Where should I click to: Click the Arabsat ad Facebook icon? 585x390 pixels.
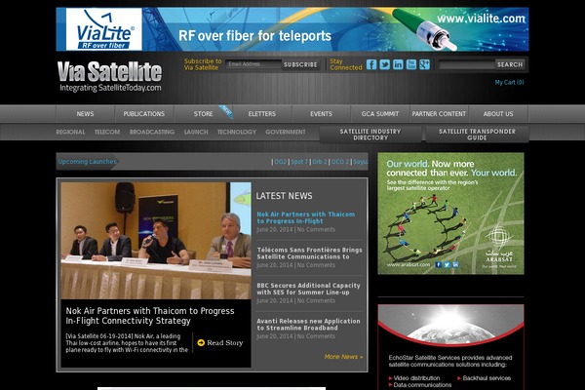click(x=439, y=264)
